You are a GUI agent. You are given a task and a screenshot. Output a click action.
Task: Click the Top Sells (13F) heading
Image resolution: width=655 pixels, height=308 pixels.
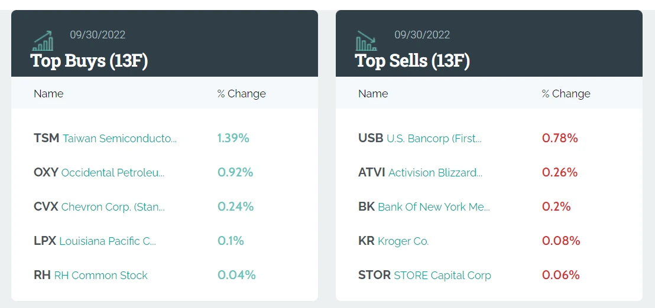coord(412,60)
